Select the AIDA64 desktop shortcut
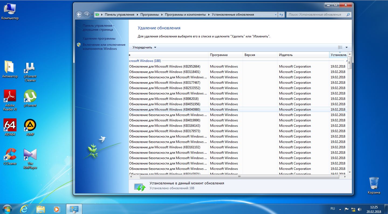Screen dimensions: 388x214 coord(10,127)
